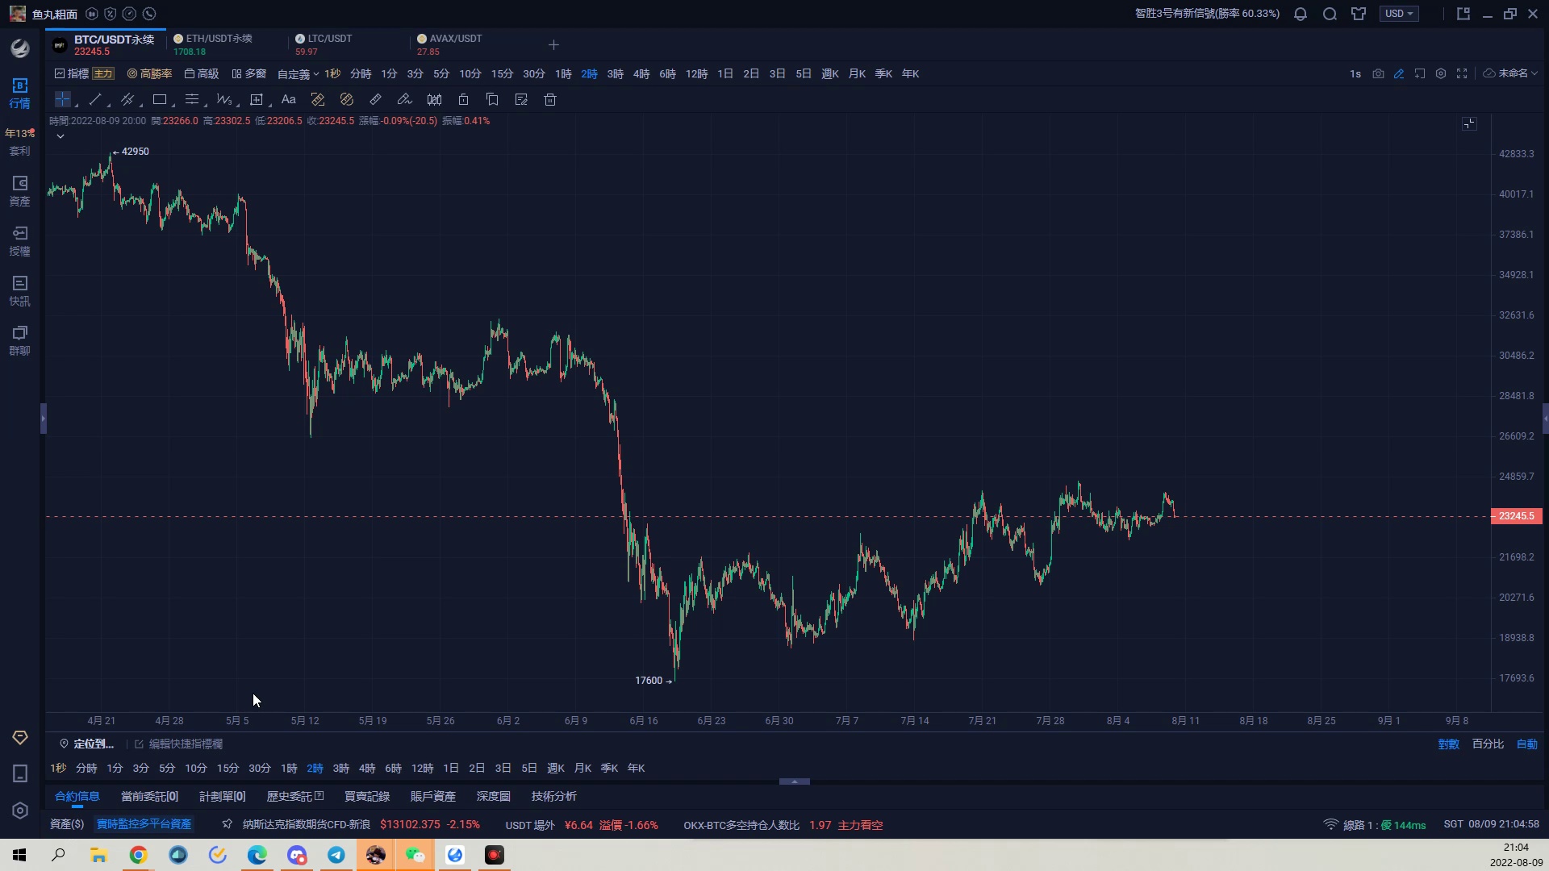Click the 4時 interval in top toolbar

(x=641, y=73)
